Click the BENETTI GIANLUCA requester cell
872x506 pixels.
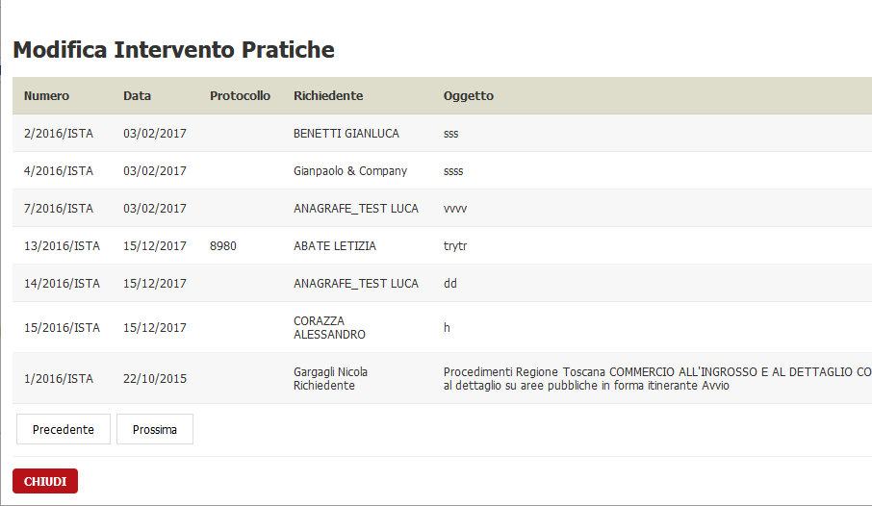[x=346, y=134]
